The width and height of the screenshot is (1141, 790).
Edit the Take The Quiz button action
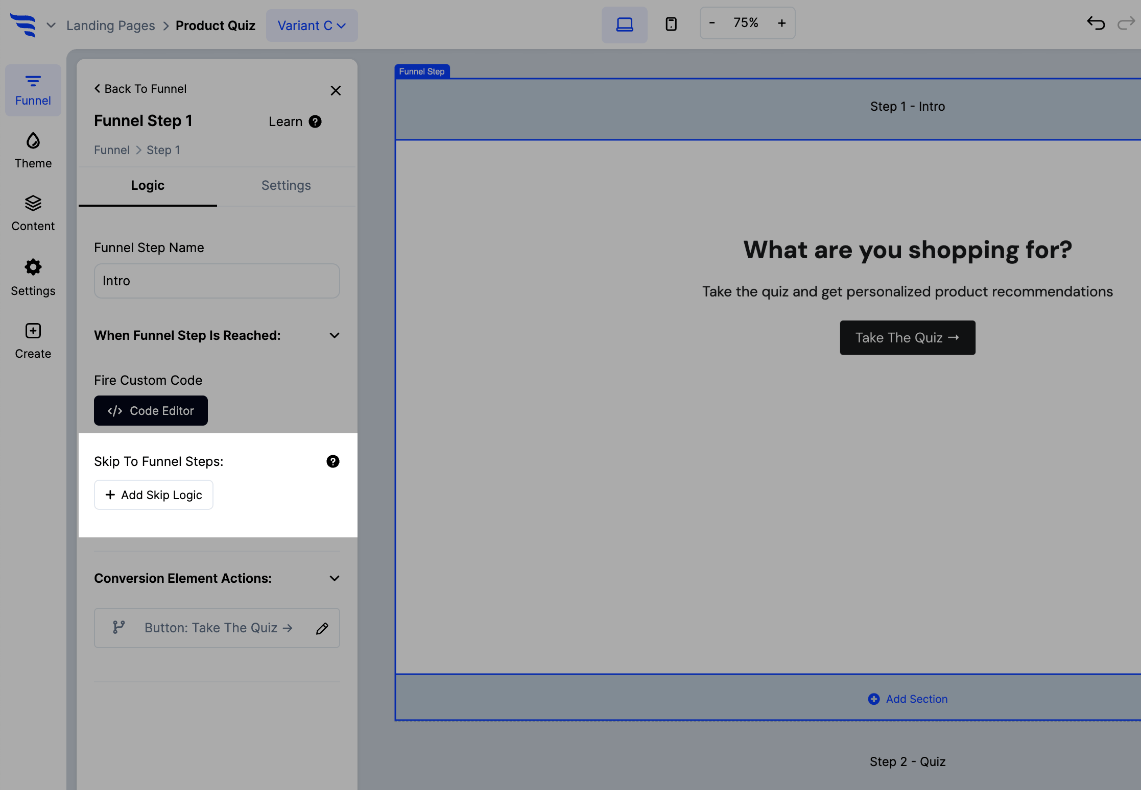(x=322, y=628)
